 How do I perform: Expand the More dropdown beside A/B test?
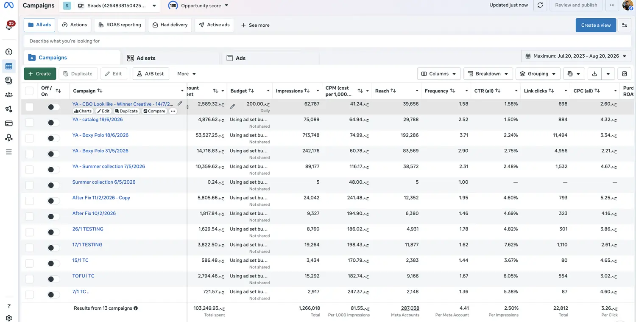pos(187,74)
